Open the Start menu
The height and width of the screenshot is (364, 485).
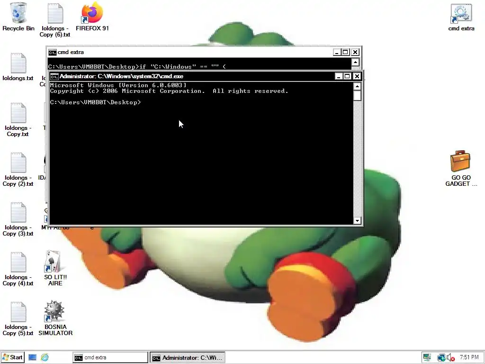(12, 357)
